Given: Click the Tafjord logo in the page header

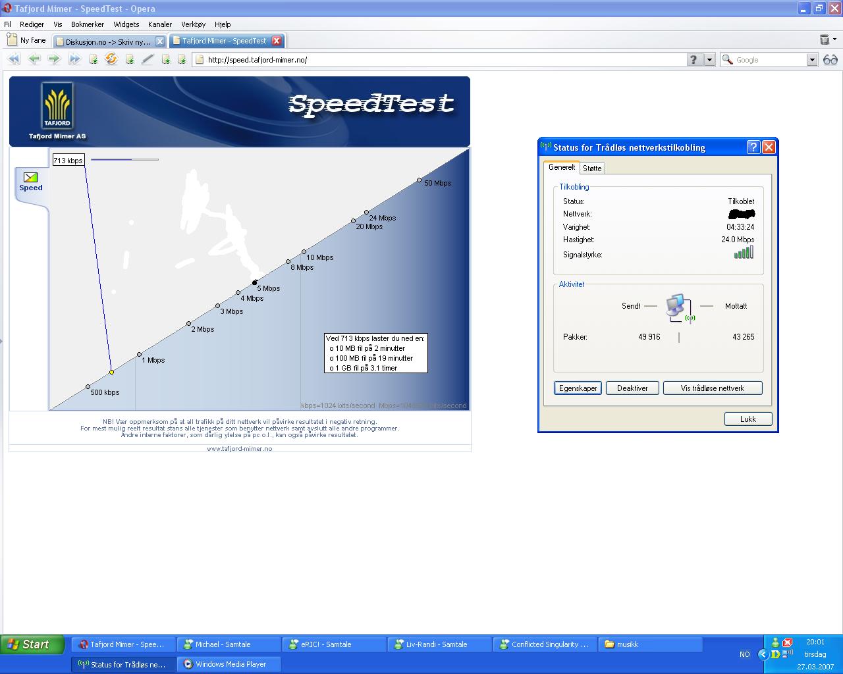Looking at the screenshot, I should (57, 105).
